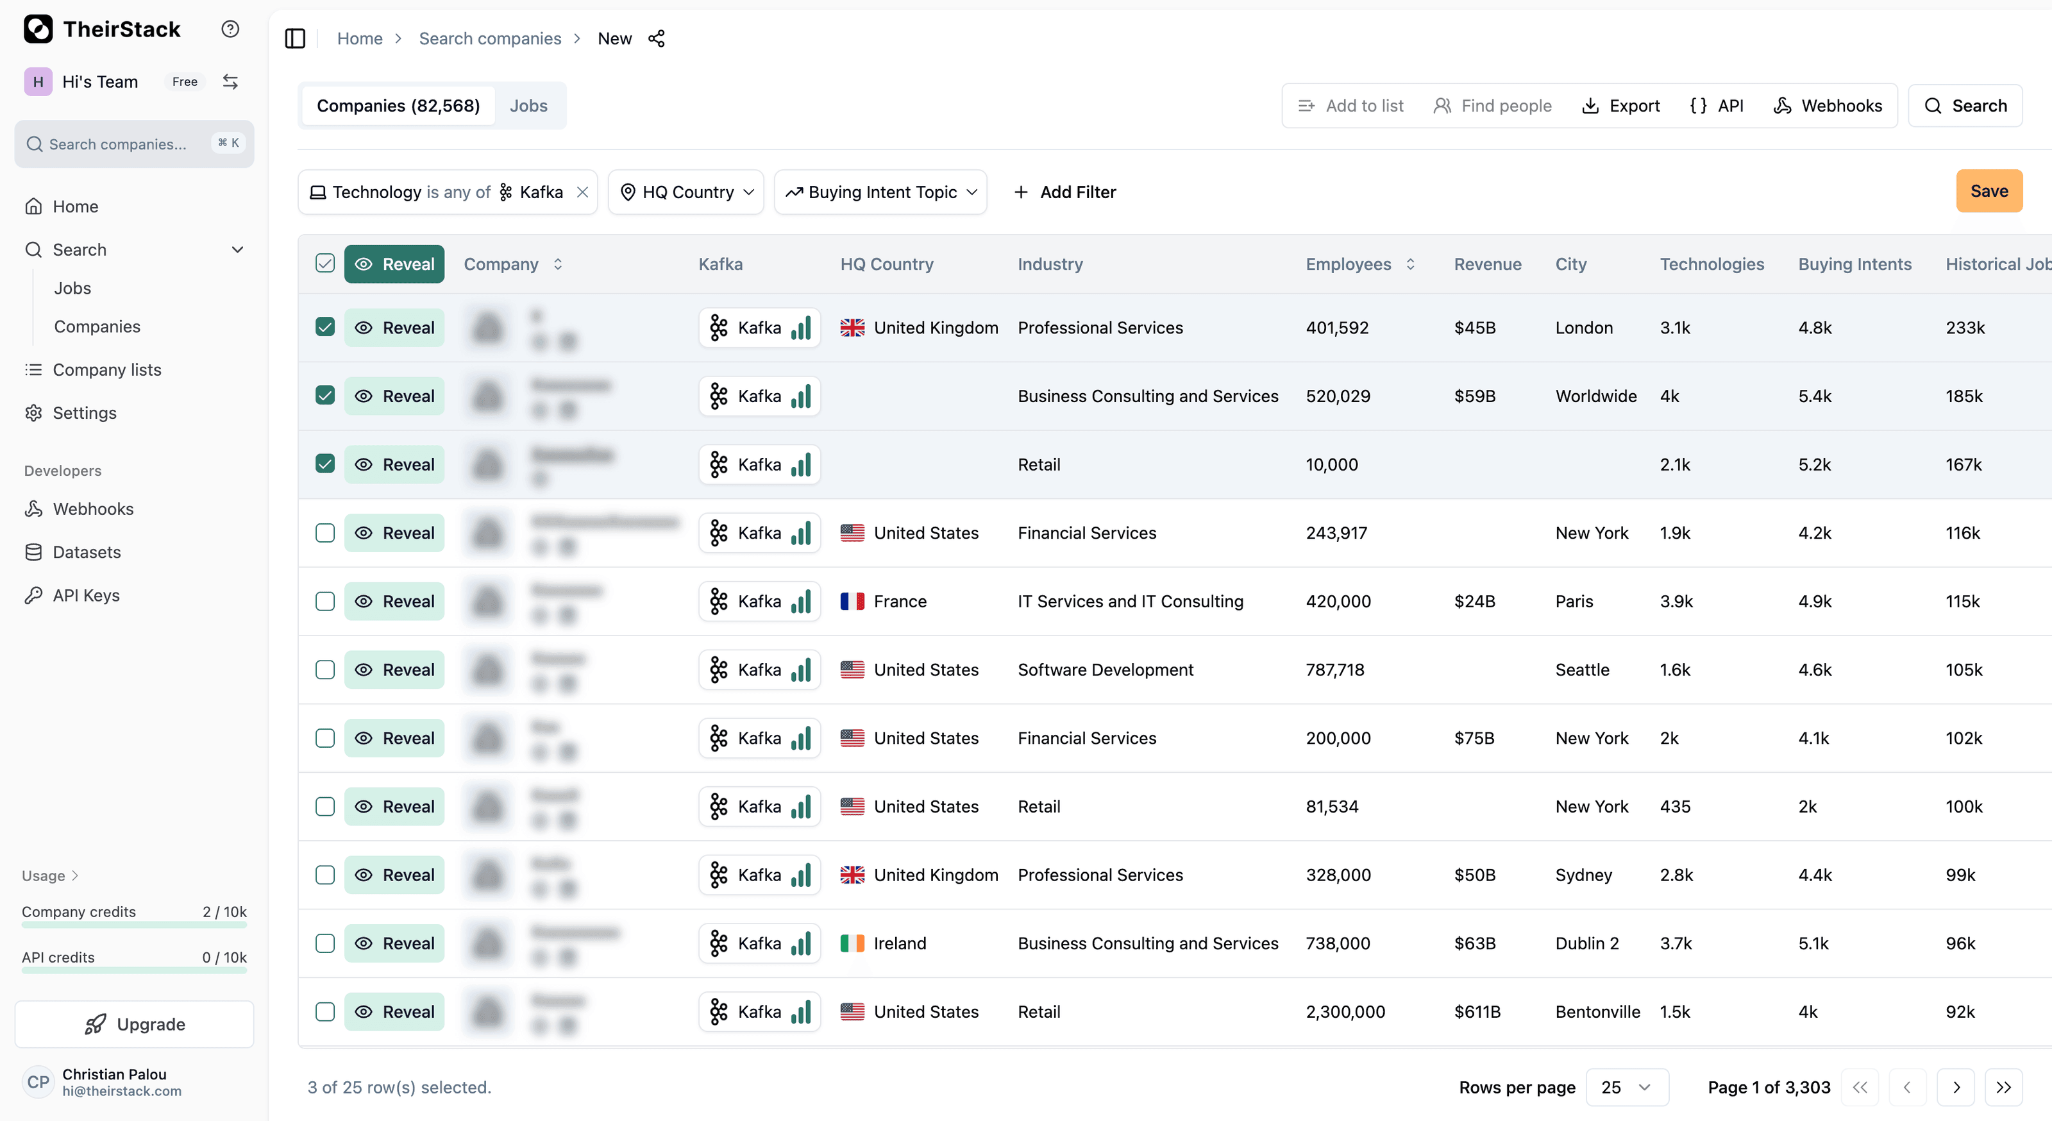Jump to last page double arrow
Image resolution: width=2052 pixels, height=1121 pixels.
2003,1087
